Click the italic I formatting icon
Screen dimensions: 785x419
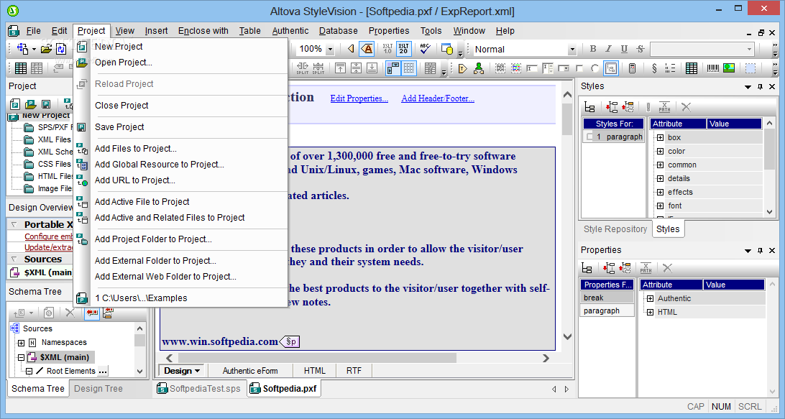click(608, 49)
